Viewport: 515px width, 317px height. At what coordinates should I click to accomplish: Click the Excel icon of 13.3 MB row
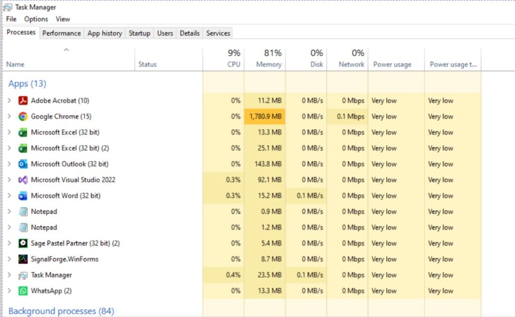tap(23, 132)
